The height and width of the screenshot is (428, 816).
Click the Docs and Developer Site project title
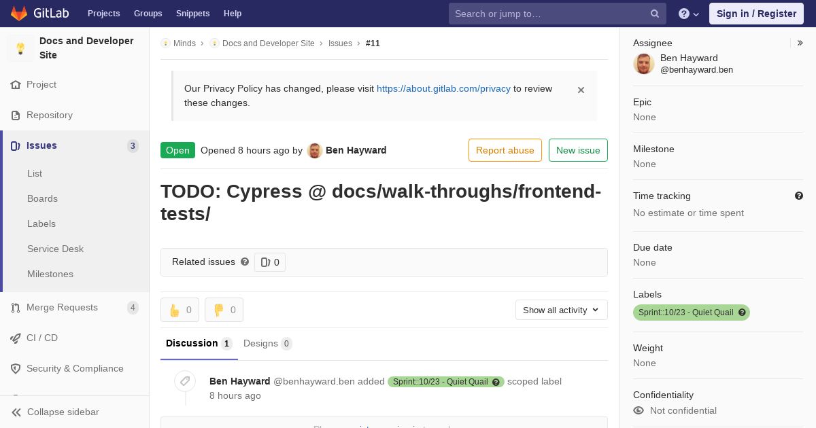pyautogui.click(x=86, y=48)
